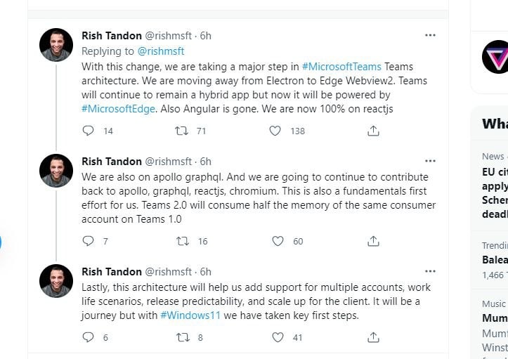Retweet the apollo graphql tweet

click(183, 241)
